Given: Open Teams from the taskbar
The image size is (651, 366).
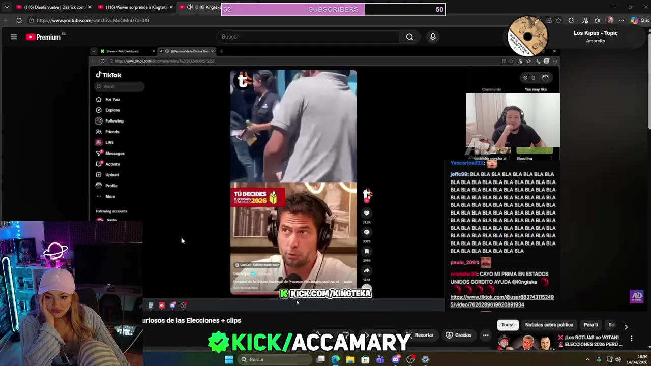Looking at the screenshot, I should point(380,359).
